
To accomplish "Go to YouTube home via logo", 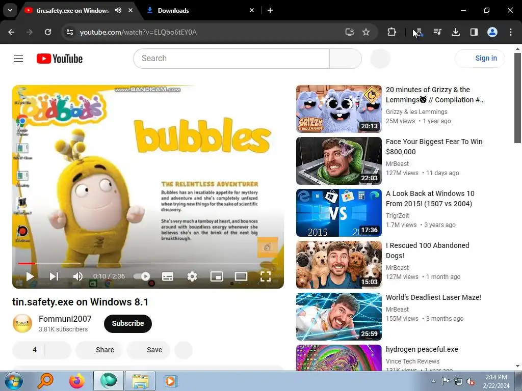I will click(60, 59).
